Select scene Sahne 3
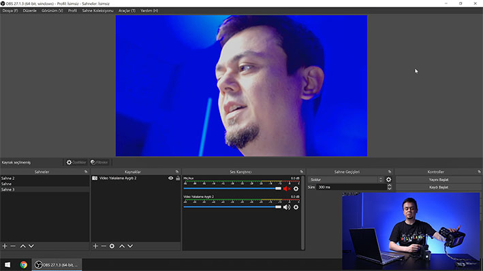Viewport: 483px width, 271px height. tap(45, 189)
